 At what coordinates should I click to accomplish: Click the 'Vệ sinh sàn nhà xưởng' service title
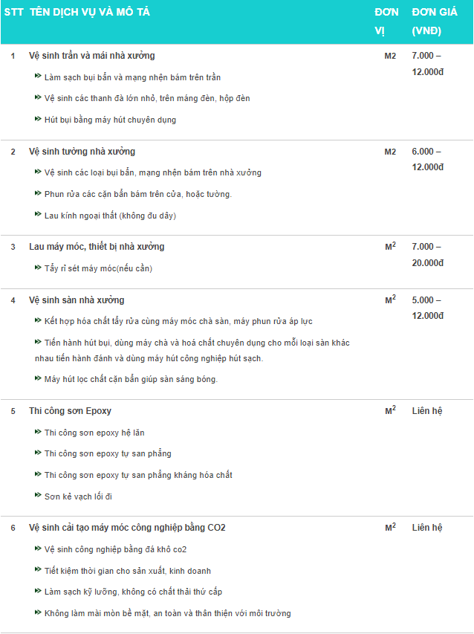click(77, 300)
